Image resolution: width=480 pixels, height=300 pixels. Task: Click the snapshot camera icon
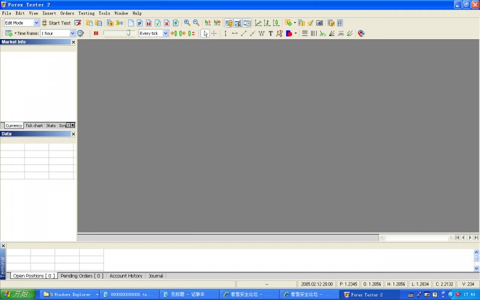(x=319, y=23)
